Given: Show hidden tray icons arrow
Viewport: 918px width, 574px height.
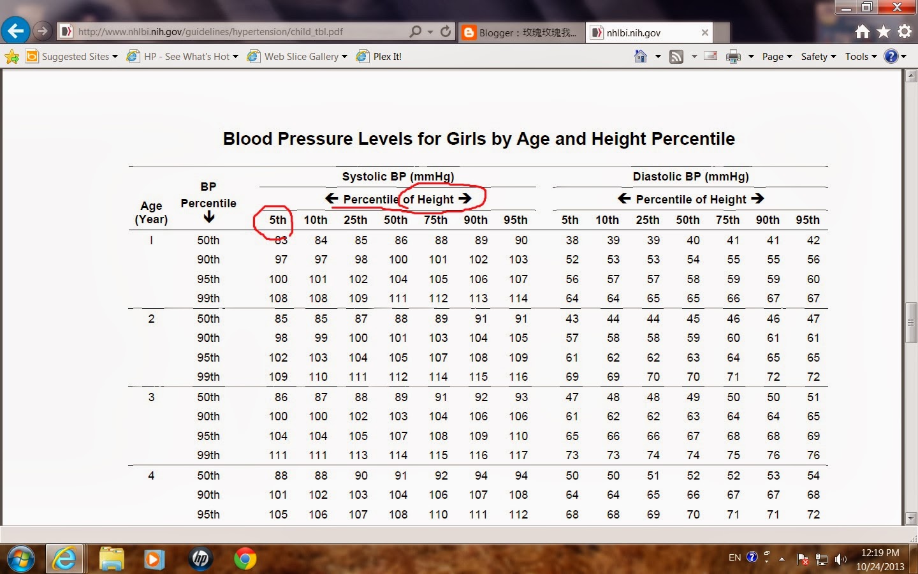Looking at the screenshot, I should 782,559.
